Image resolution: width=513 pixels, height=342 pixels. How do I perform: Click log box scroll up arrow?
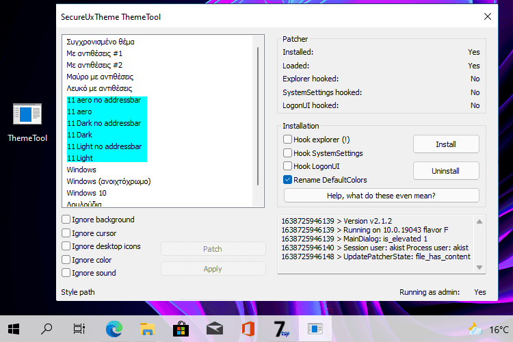tap(479, 222)
